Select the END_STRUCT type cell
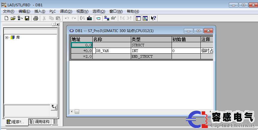Image resolution: width=258 pixels, height=130 pixels. 151,56
